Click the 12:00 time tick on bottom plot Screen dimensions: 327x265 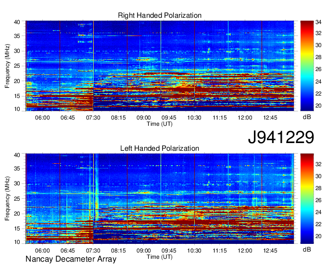coord(245,250)
